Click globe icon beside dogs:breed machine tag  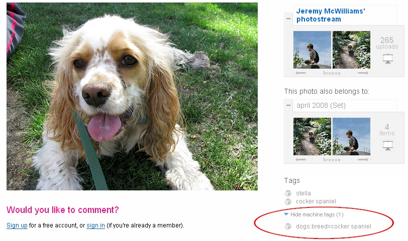coord(288,226)
